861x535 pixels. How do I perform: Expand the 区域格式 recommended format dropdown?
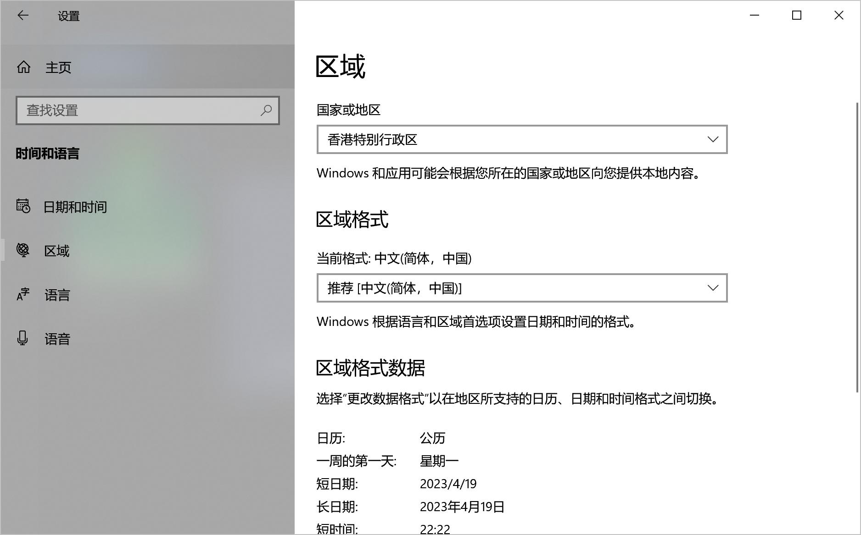tap(522, 288)
